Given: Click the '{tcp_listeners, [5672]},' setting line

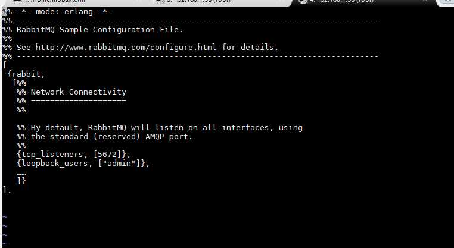Looking at the screenshot, I should [x=73, y=155].
